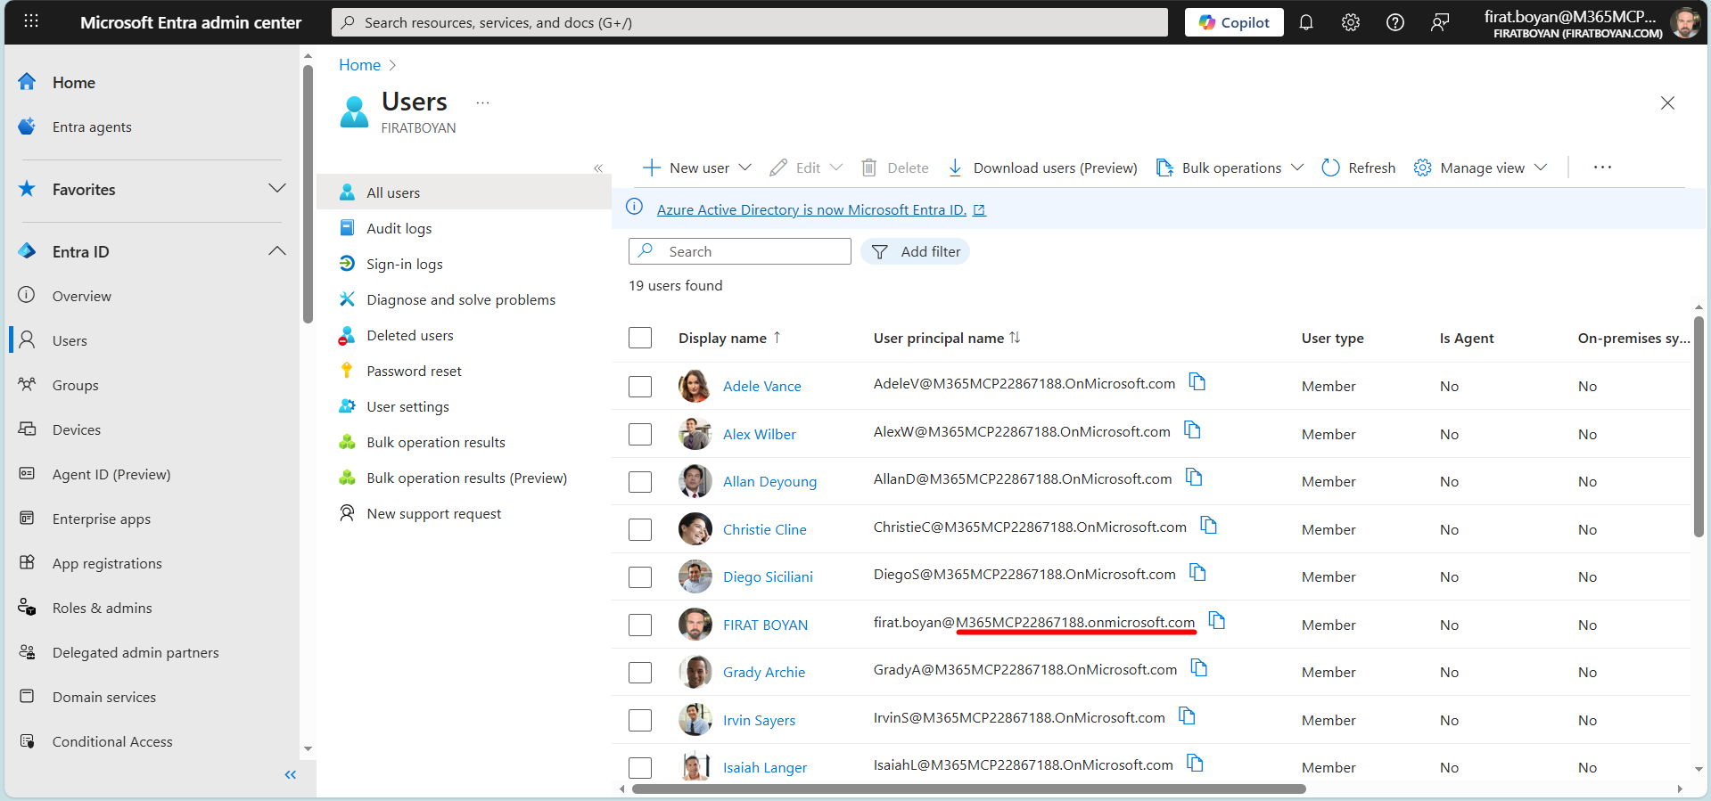Open the app launcher waffle icon

coord(31,20)
